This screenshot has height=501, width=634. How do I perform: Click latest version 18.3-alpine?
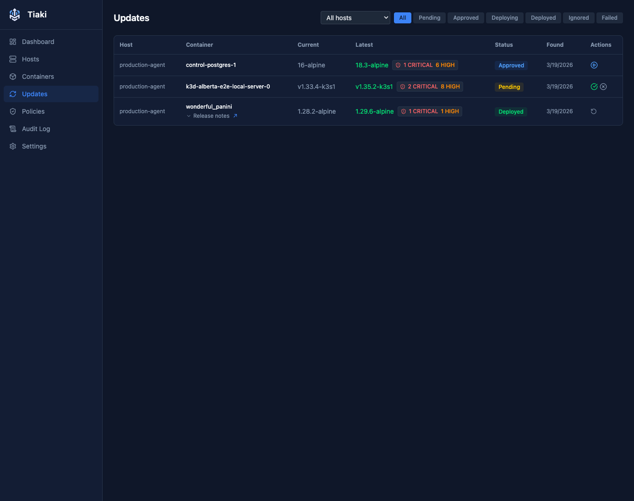[x=372, y=65]
